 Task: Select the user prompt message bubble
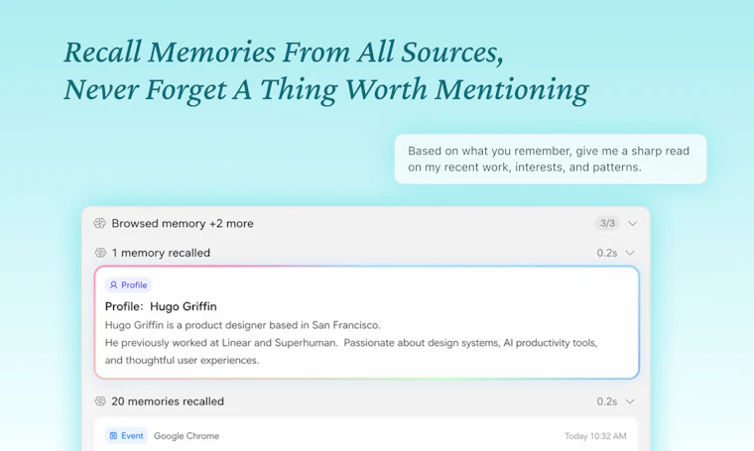[551, 159]
